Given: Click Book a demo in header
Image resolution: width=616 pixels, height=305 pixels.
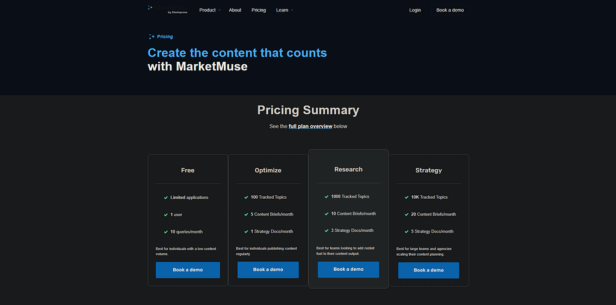Looking at the screenshot, I should [x=450, y=10].
